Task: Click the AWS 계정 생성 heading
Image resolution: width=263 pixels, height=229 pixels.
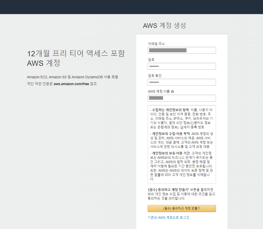Action: 164,26
